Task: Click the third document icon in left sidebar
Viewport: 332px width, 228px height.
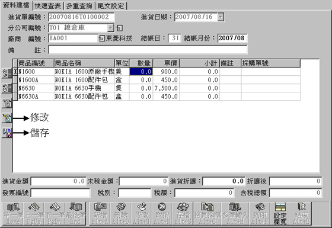Action: tap(7, 103)
